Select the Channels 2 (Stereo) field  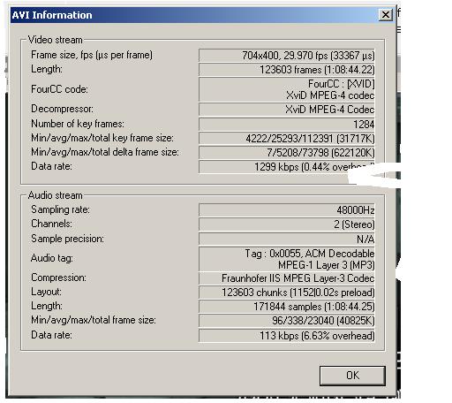click(287, 224)
